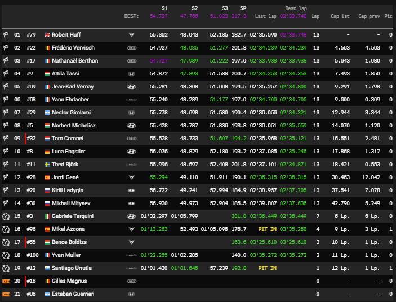The width and height of the screenshot is (396, 302).
Task: Click the 12.042 gap prev value for Jordi Gené
Action: 371,177
